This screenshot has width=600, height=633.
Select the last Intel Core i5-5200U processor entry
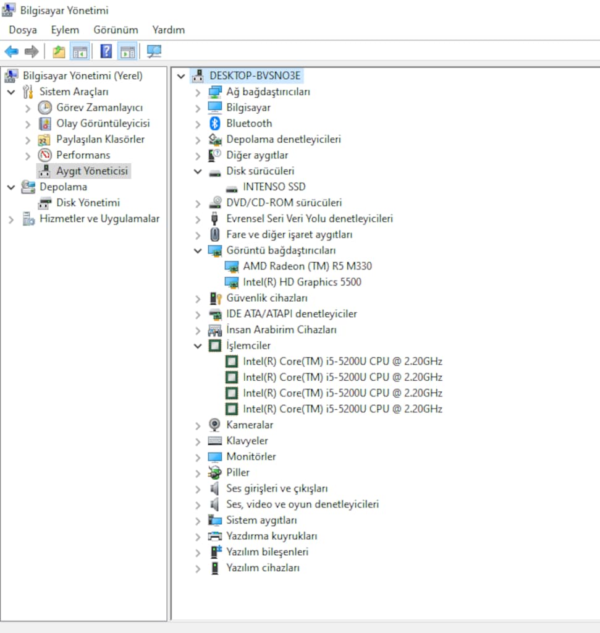tap(342, 409)
